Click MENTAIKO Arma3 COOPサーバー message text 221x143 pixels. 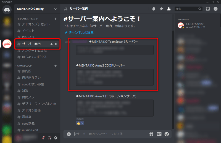(x=101, y=65)
